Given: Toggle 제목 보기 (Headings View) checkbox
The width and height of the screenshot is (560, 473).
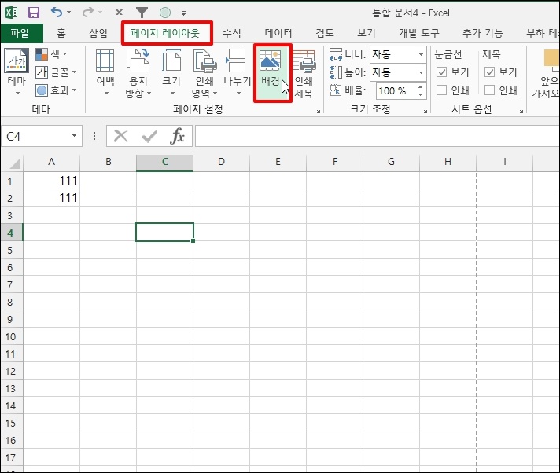Looking at the screenshot, I should tap(490, 71).
